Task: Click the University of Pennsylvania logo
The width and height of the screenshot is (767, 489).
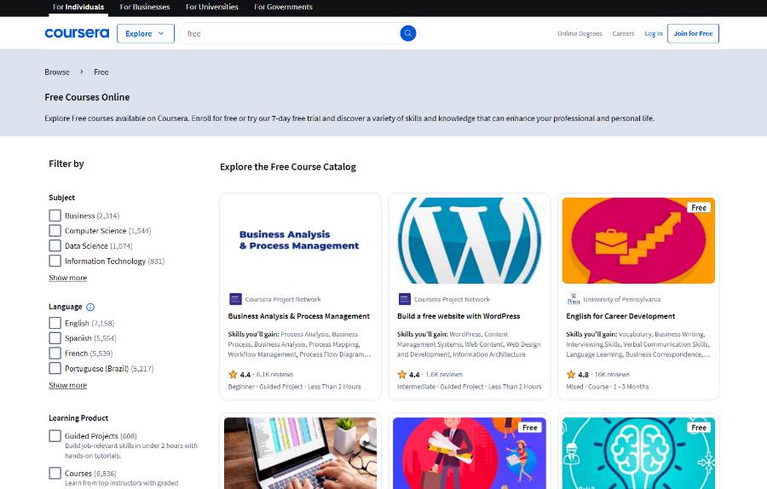Action: (574, 299)
